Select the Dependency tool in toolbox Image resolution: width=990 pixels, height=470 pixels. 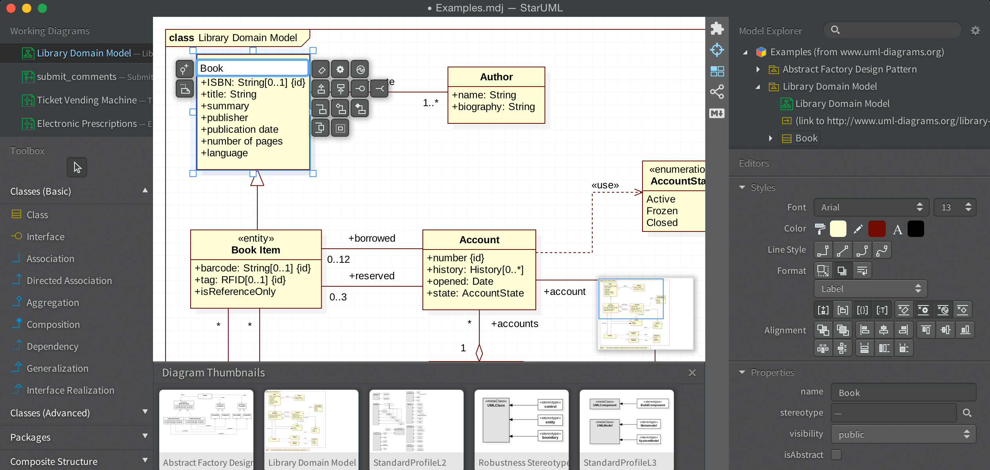tap(53, 346)
